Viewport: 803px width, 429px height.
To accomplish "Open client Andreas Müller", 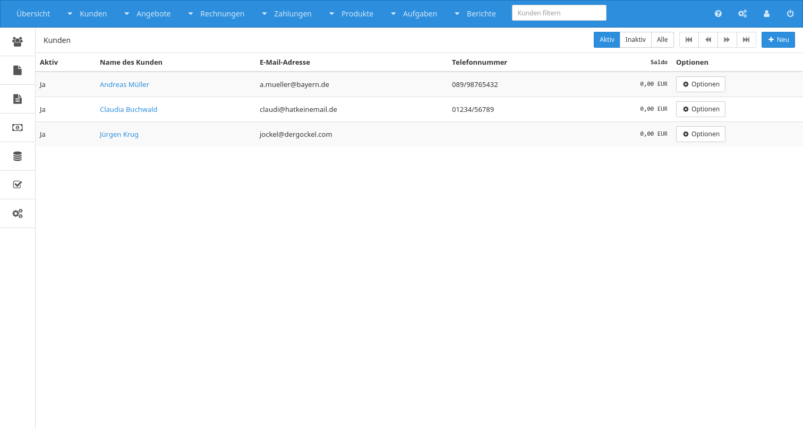I will click(x=124, y=84).
